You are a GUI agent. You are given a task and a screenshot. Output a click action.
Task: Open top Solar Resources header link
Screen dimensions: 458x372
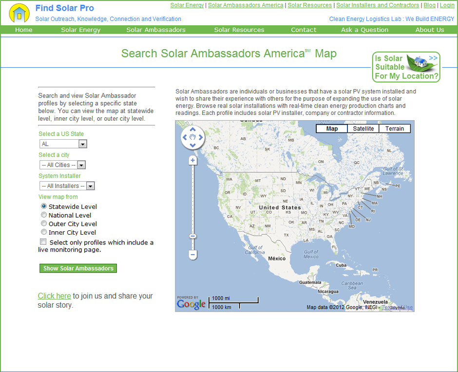pos(309,5)
